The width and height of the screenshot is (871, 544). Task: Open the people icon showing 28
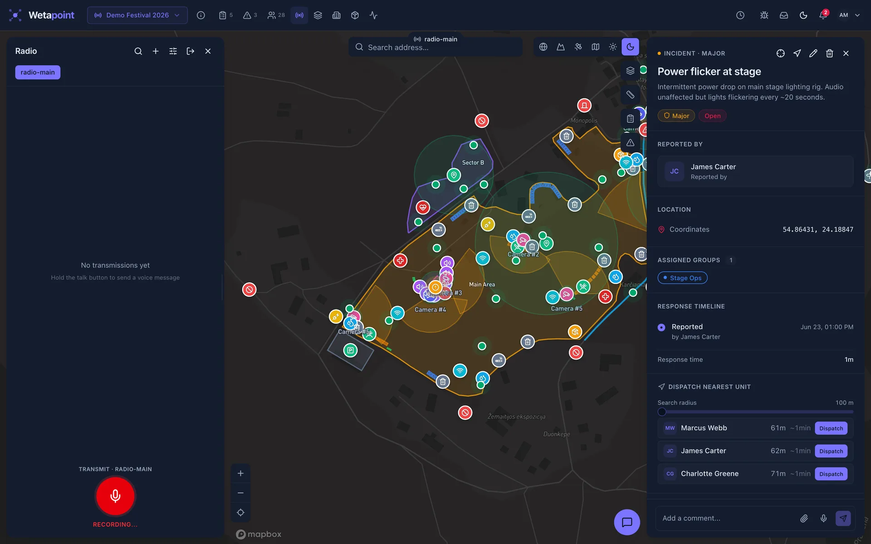pos(276,15)
